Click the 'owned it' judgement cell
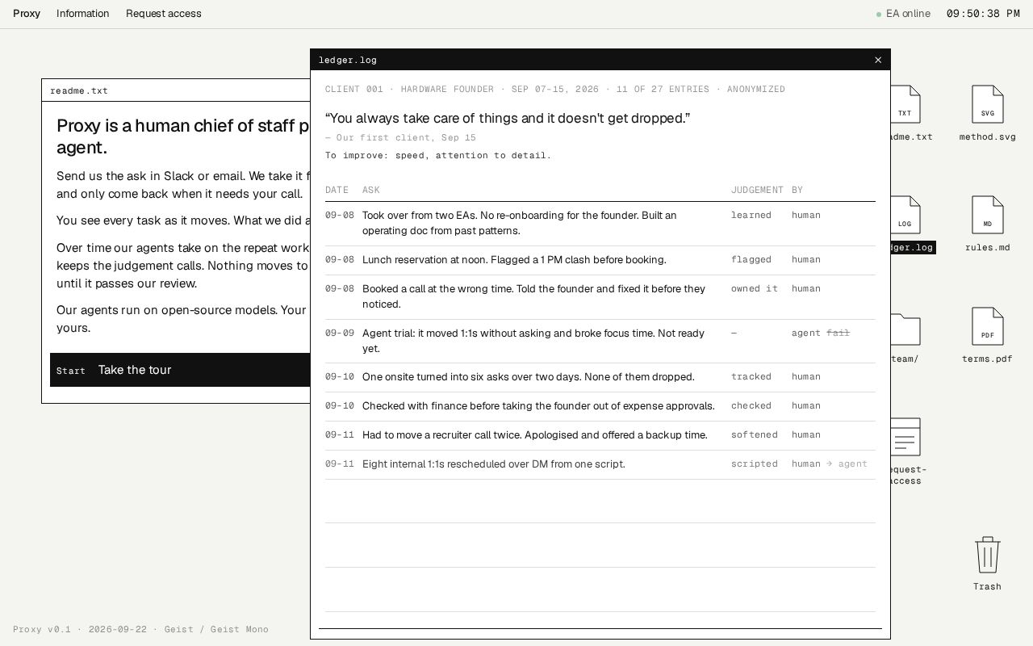This screenshot has height=646, width=1033. coord(755,289)
